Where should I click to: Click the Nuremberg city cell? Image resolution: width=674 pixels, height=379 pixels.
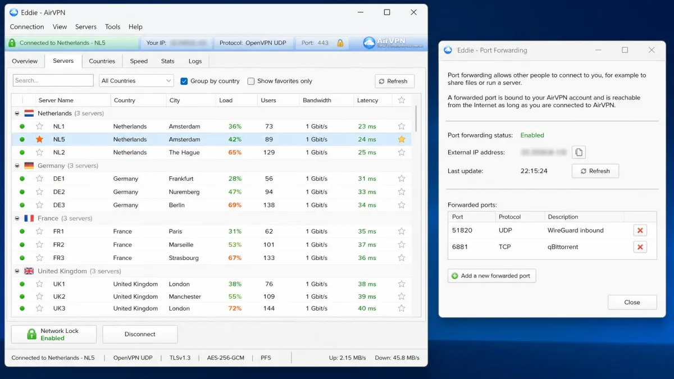click(x=184, y=192)
